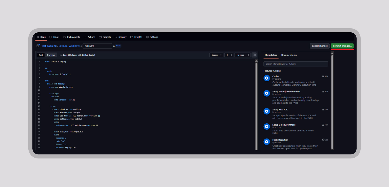Click the star icon next to Cache
The image size is (389, 187).
(323, 76)
